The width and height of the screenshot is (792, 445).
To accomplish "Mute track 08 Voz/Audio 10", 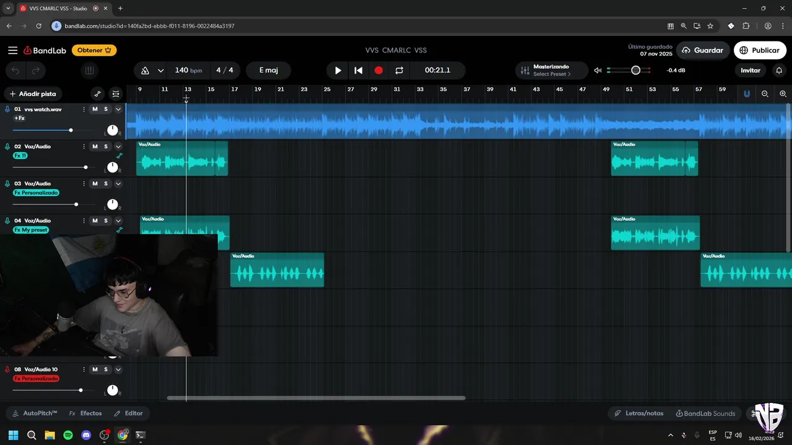I will point(95,370).
